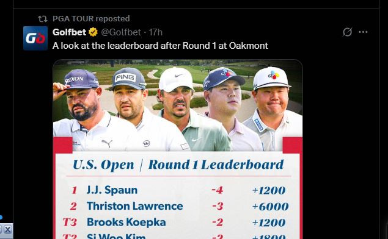This screenshot has width=388, height=239.
Task: Click the J.J. Spaun leaderboard row
Action: coord(178,190)
